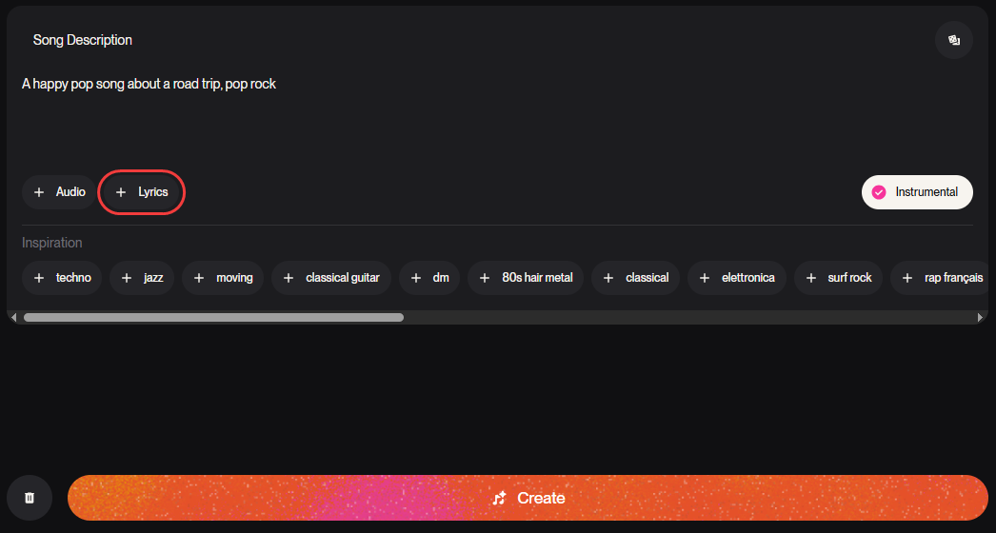The width and height of the screenshot is (996, 533).
Task: Toggle the Instrumental option off
Action: click(917, 192)
